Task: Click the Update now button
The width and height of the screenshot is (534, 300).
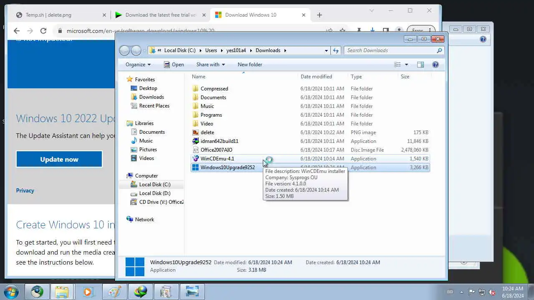Action: [x=59, y=159]
